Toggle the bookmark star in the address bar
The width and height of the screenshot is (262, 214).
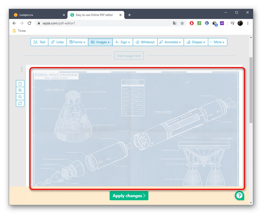tap(182, 23)
